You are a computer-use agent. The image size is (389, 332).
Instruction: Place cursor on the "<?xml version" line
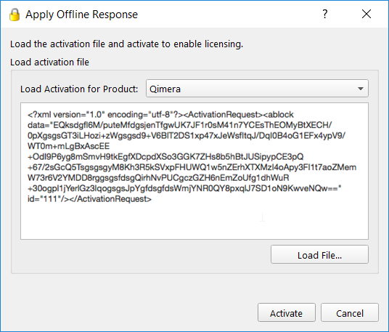pos(160,115)
